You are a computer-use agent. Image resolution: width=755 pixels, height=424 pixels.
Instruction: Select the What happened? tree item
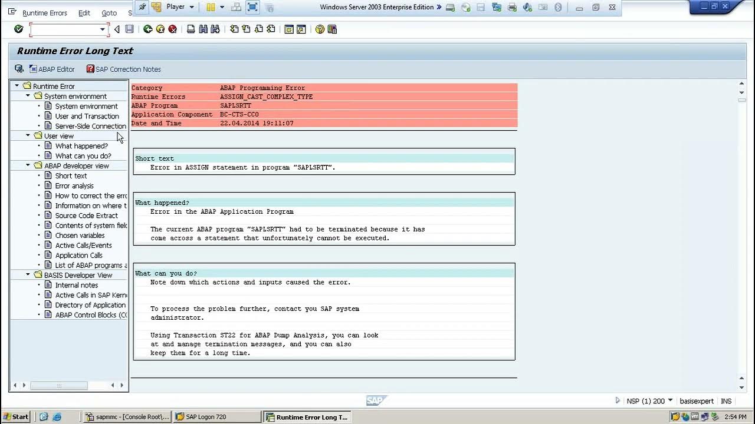pyautogui.click(x=81, y=146)
